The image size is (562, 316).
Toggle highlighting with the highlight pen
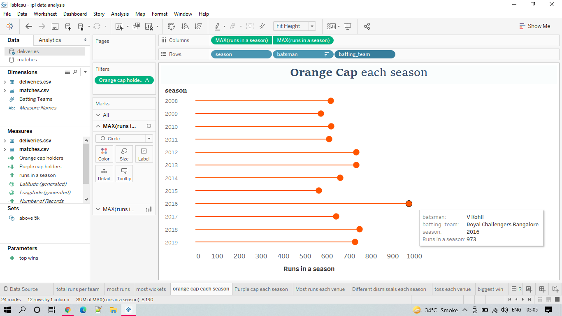(218, 26)
